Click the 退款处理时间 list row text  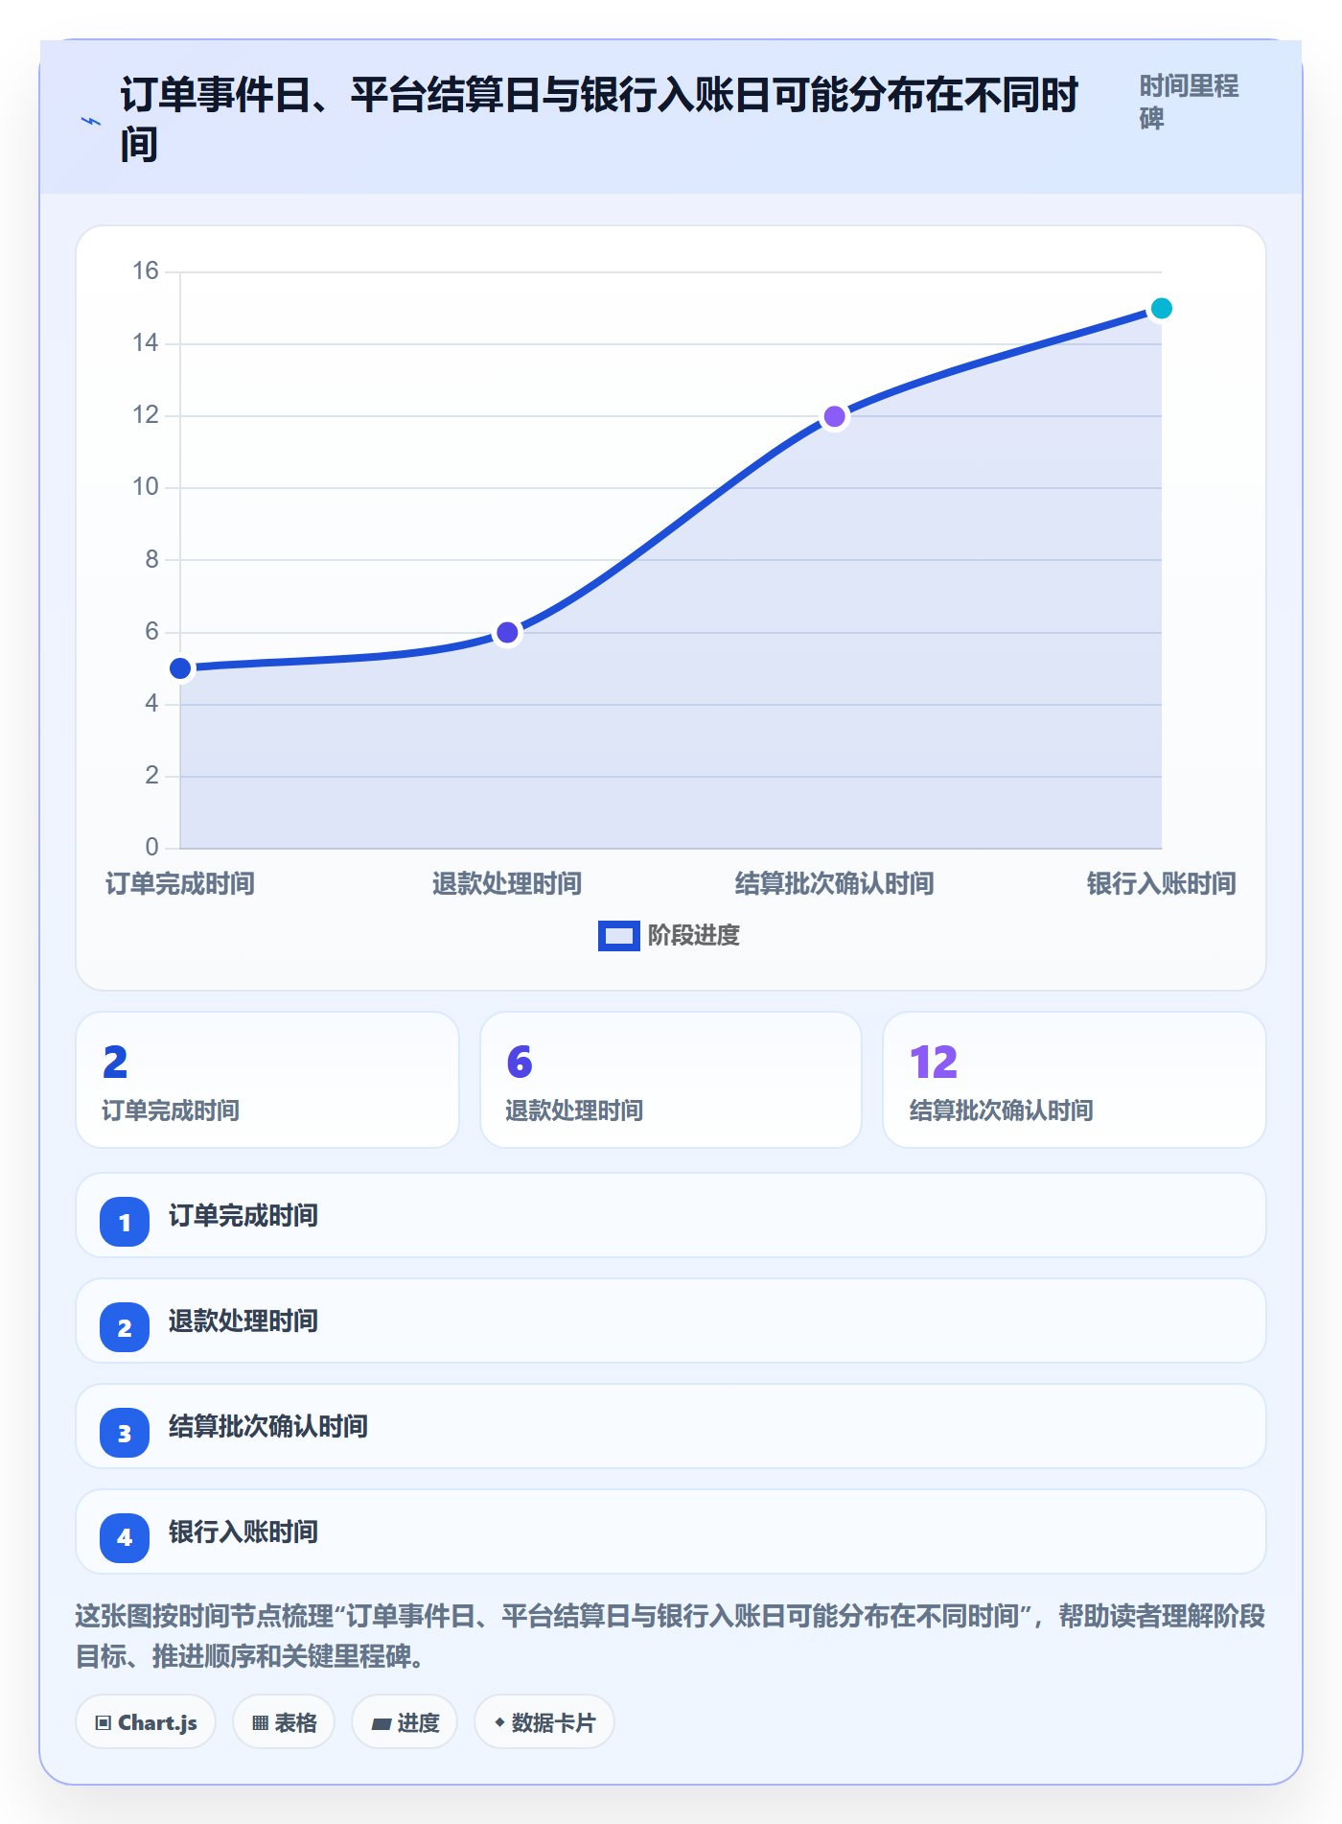coord(243,1321)
